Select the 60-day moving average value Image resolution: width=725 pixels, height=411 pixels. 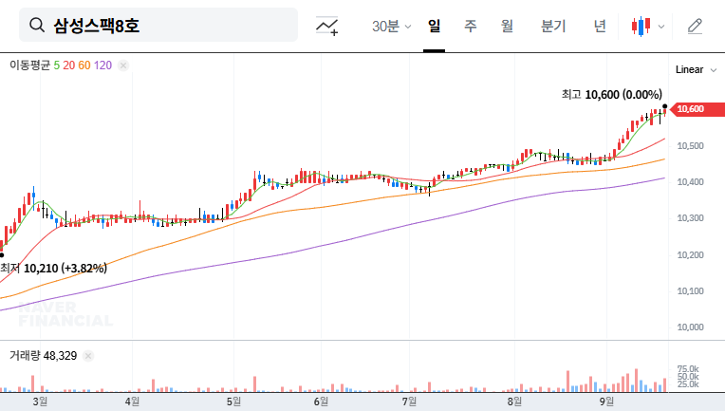pos(84,65)
